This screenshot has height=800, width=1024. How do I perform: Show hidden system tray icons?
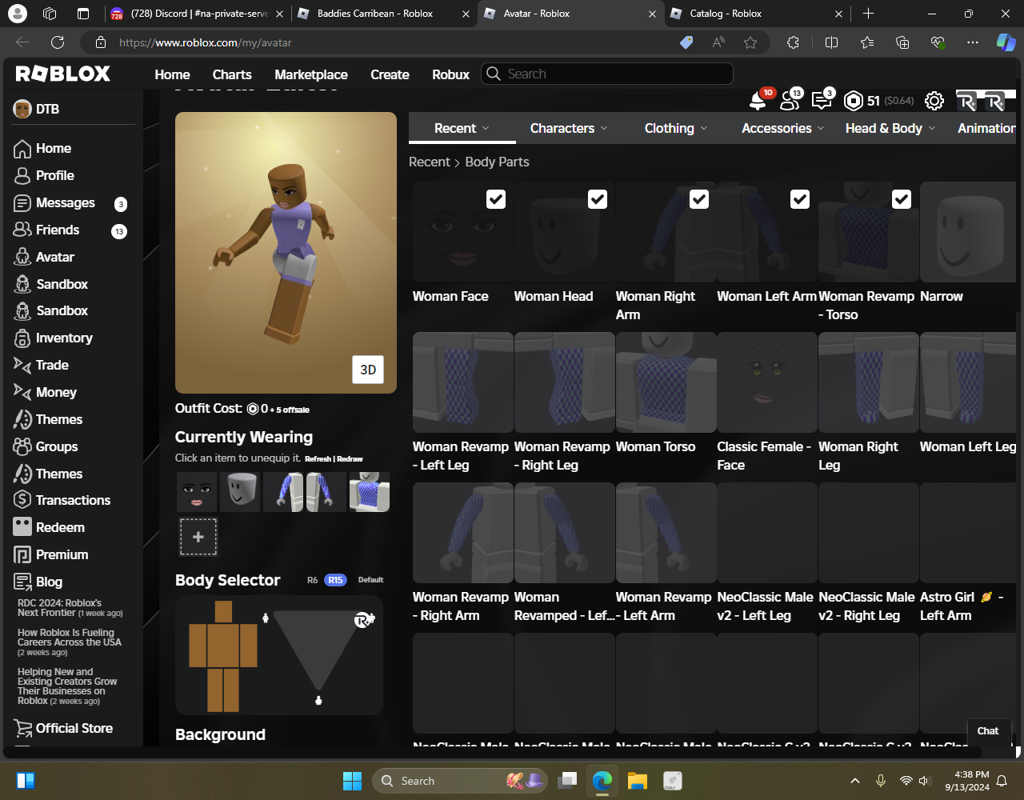click(854, 780)
